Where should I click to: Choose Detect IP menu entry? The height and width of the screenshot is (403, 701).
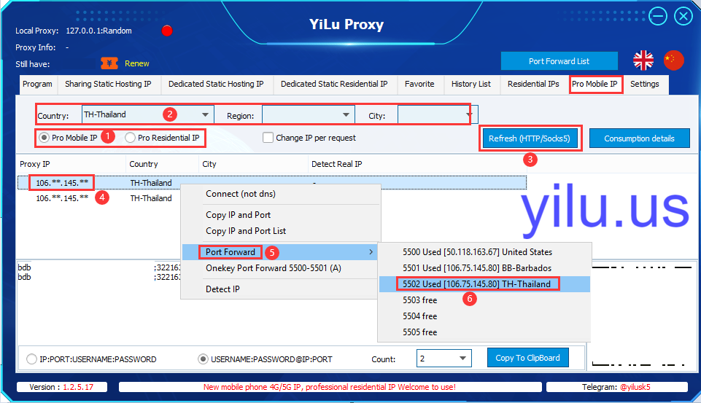[281, 289]
